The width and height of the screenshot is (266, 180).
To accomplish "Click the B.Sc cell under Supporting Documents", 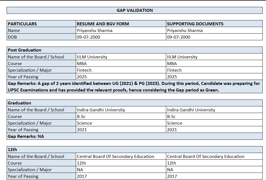I will (214, 116).
